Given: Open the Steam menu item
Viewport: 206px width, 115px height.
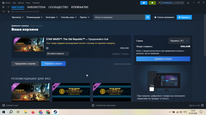Looking at the screenshot, I should click(8, 3).
